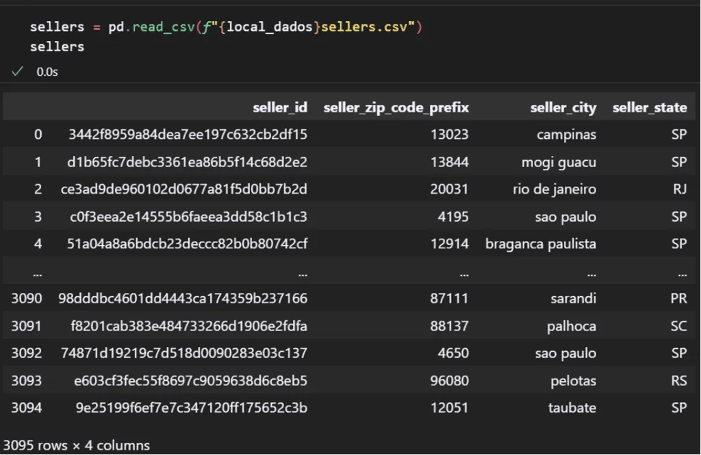
Task: Select the seller_id column header
Action: [280, 107]
